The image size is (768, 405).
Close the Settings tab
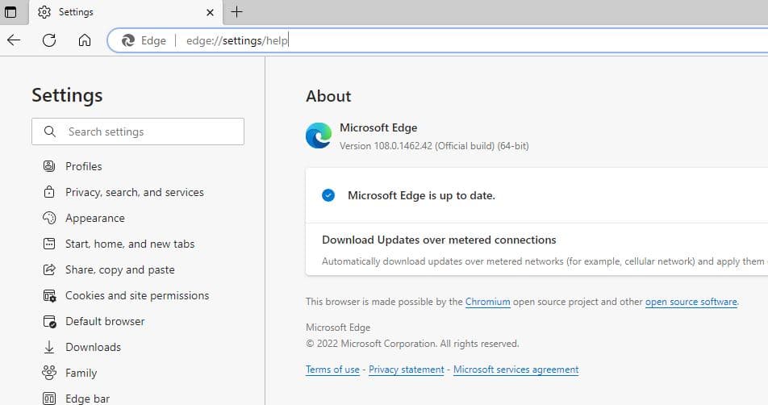[x=210, y=12]
